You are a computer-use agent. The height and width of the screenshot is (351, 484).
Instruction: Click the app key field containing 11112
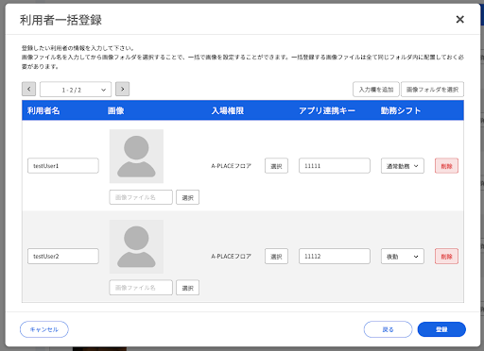point(335,257)
